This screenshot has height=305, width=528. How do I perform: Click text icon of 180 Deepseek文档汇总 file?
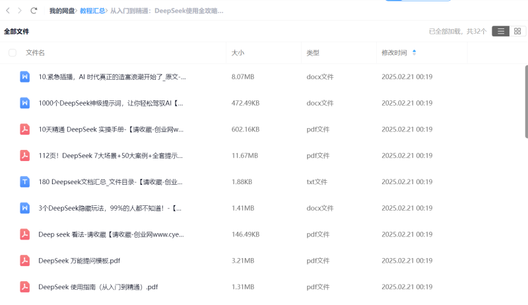point(24,182)
